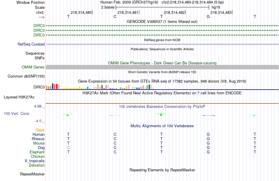Click the -4.5 PhyloP lower scale value
This screenshot has width=279, height=181.
pyautogui.click(x=38, y=121)
